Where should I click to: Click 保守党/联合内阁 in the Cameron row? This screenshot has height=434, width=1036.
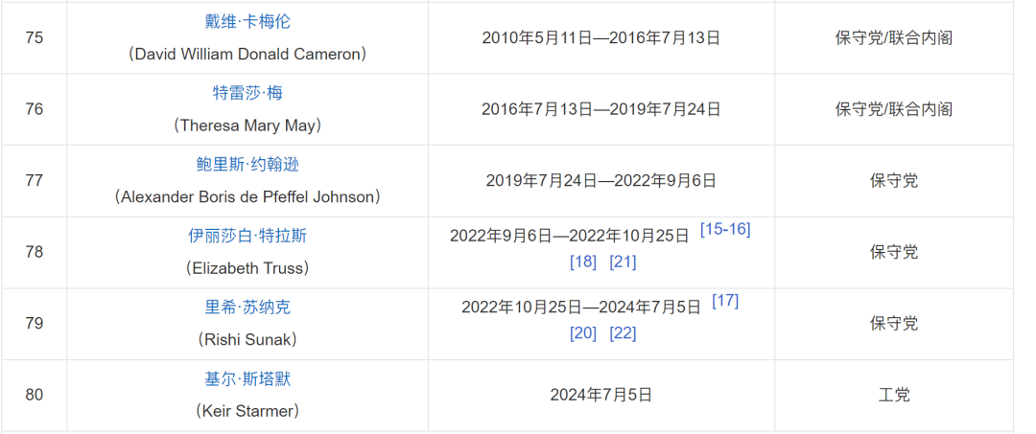(x=894, y=38)
